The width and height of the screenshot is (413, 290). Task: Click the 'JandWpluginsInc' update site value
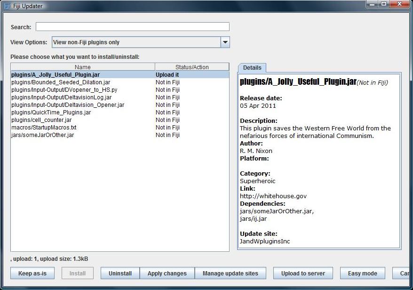(265, 241)
